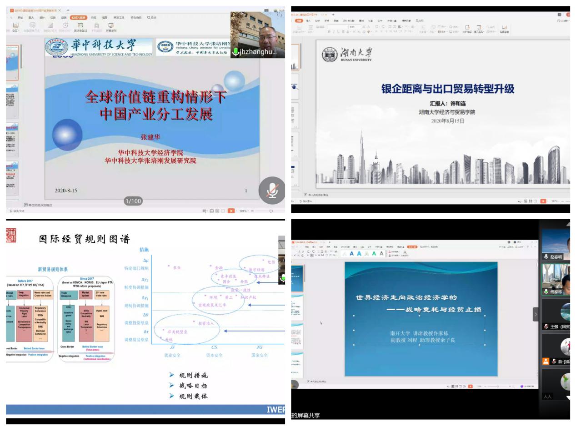Start slideshow from Nankai window status bar
Image resolution: width=576 pixels, height=432 pixels.
click(x=471, y=386)
